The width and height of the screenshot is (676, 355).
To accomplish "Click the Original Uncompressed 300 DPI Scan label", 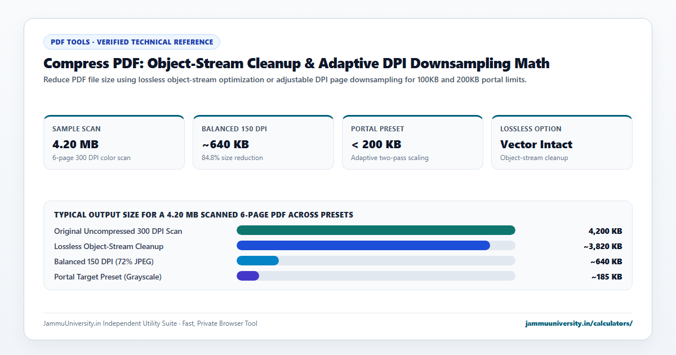I will point(118,231).
